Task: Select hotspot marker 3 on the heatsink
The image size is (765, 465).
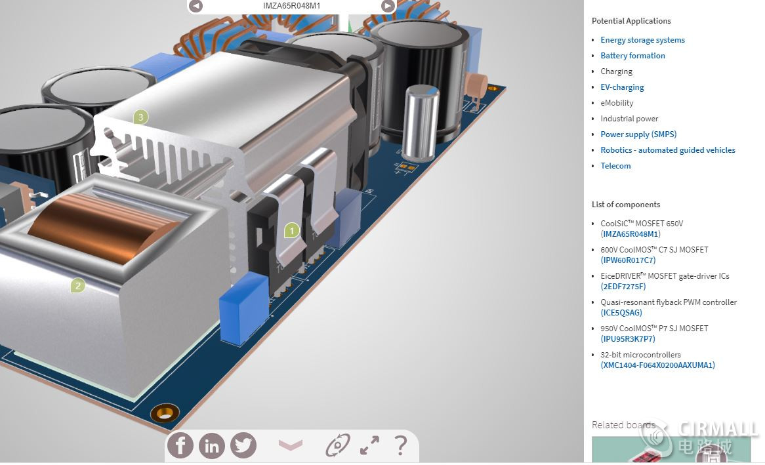Action: pos(140,117)
